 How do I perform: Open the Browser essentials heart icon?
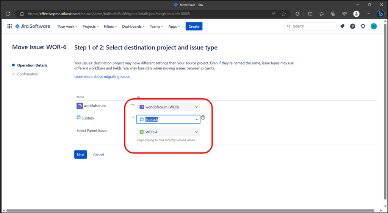click(x=345, y=14)
